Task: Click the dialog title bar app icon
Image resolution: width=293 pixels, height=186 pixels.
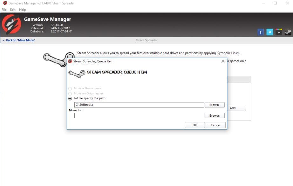Action: point(70,61)
